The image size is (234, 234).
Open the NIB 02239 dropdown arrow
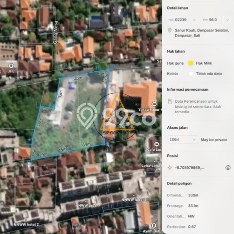click(x=194, y=20)
